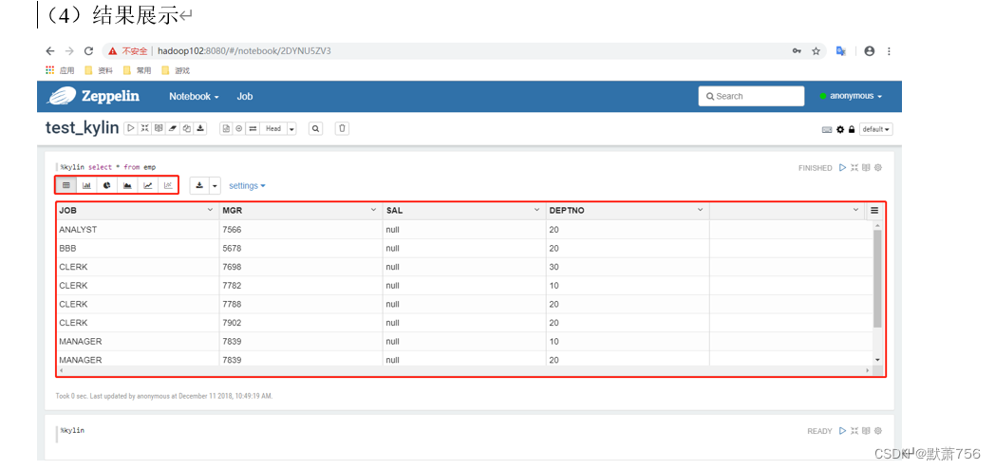Toggle editor visibility via note toolbar icon

pyautogui.click(x=144, y=128)
